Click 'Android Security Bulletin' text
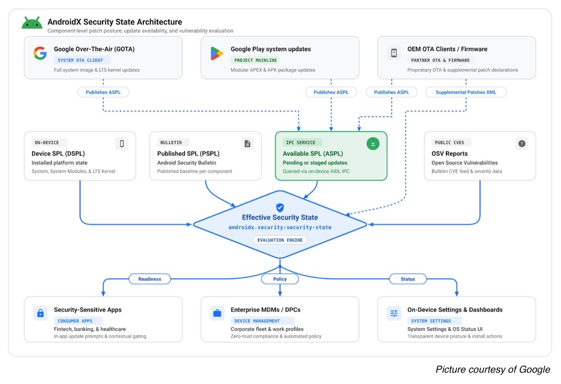Screen dimensions: 561x384 point(187,163)
